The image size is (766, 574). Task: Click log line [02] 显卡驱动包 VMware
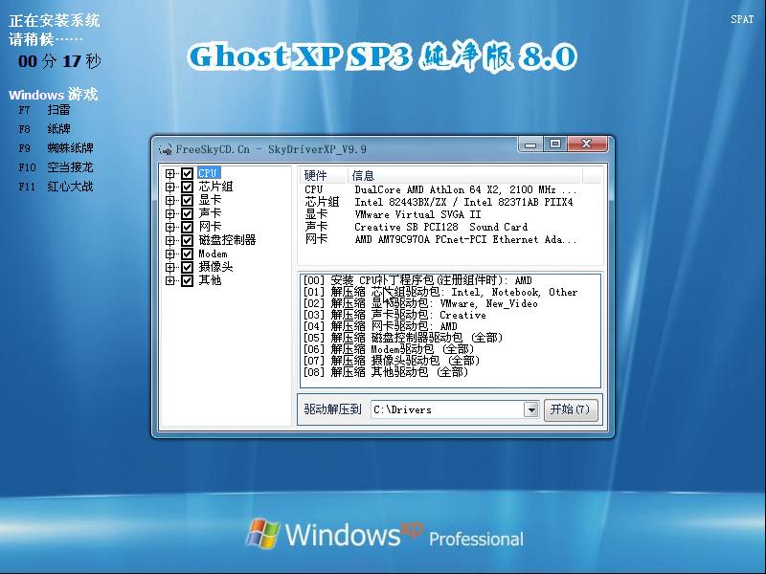tap(420, 303)
